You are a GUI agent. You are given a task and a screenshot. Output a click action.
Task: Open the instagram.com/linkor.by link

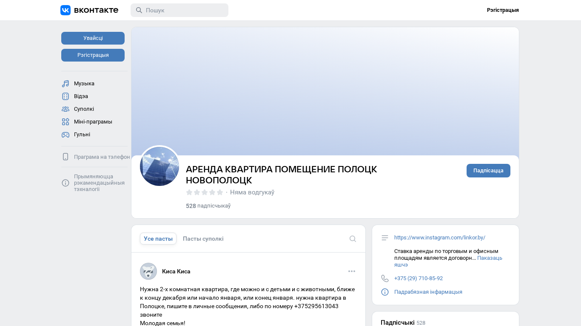[x=439, y=238]
